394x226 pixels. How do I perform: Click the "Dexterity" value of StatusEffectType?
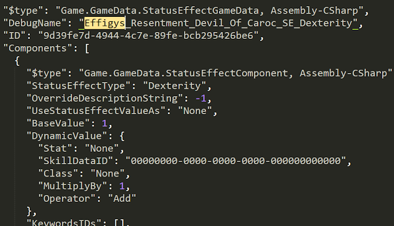[x=174, y=86]
